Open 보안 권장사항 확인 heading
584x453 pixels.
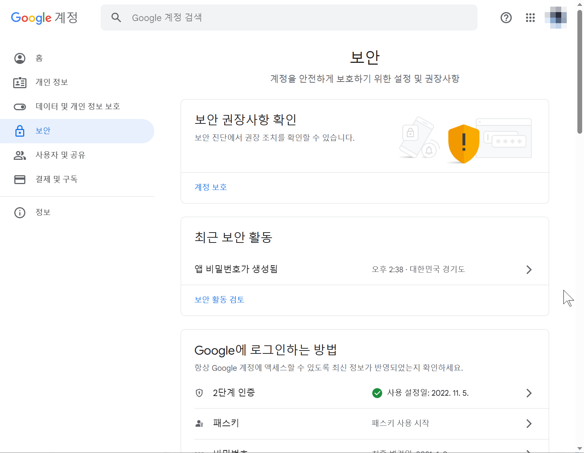(245, 119)
